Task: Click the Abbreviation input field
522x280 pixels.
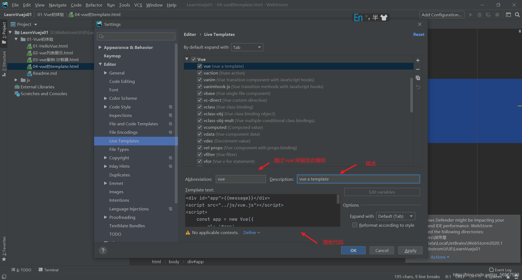Action: pyautogui.click(x=241, y=179)
